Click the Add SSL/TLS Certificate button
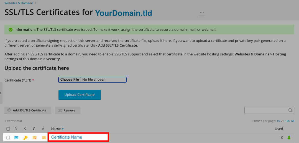The image size is (299, 143). click(x=28, y=110)
